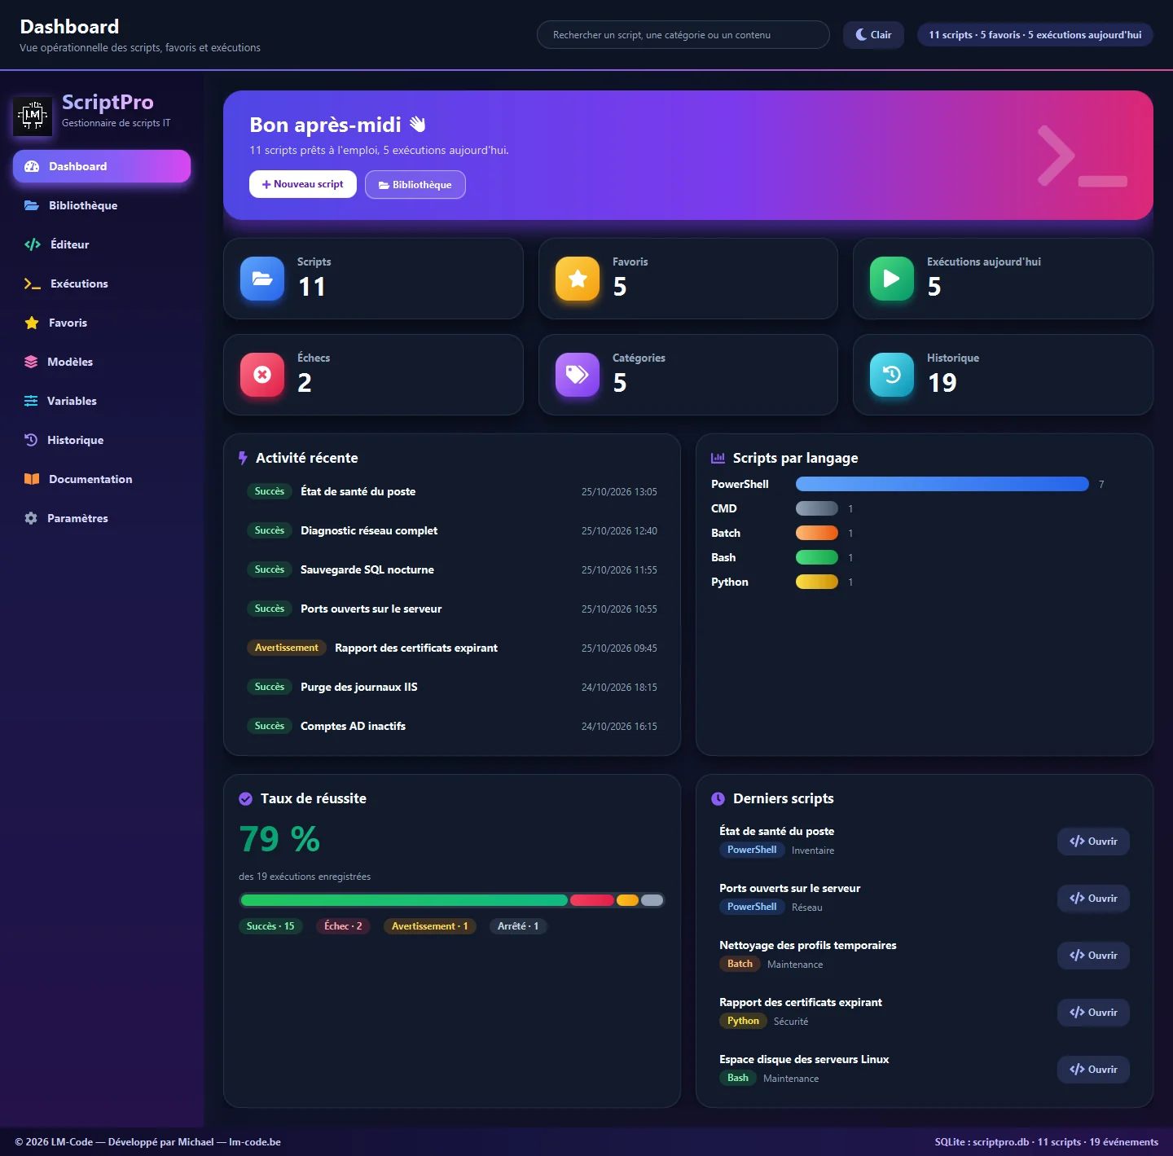Click the teal Historique card clock icon

pyautogui.click(x=892, y=375)
